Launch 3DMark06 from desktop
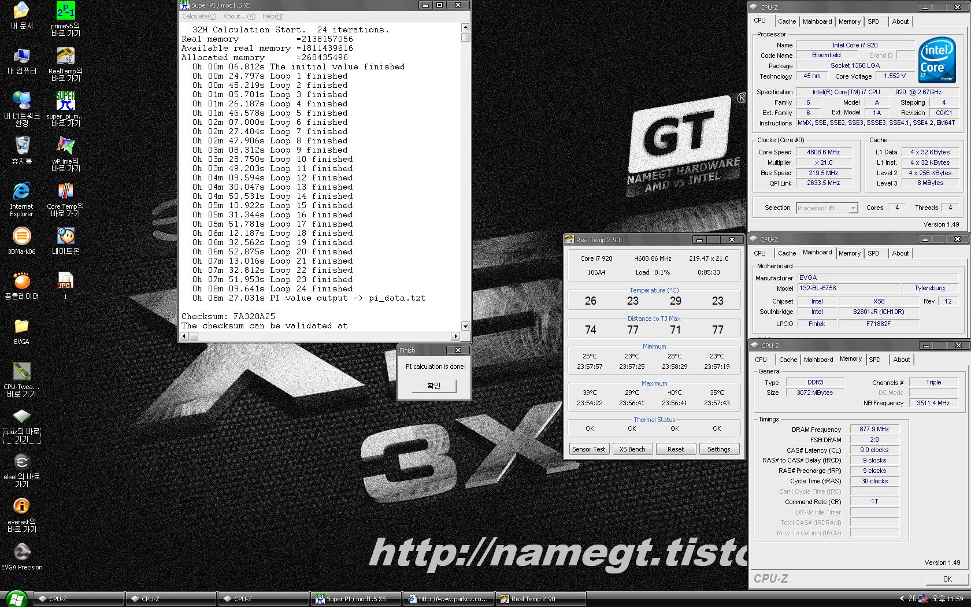The height and width of the screenshot is (607, 971). (x=21, y=241)
